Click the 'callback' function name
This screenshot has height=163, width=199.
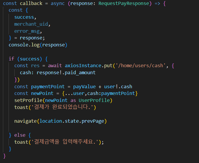pos(31,4)
